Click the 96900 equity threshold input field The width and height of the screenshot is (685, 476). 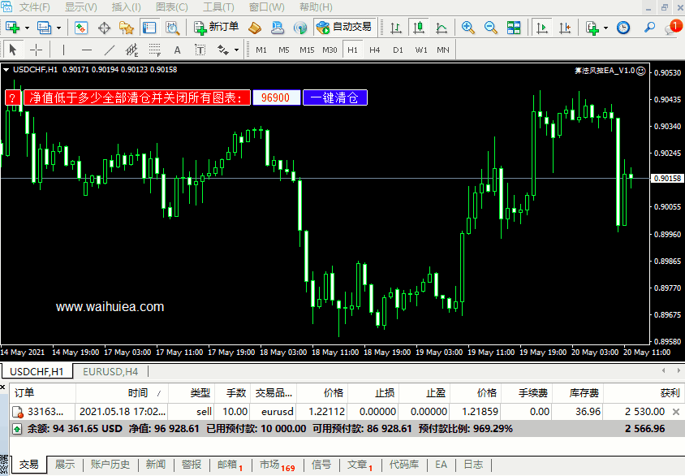point(276,97)
